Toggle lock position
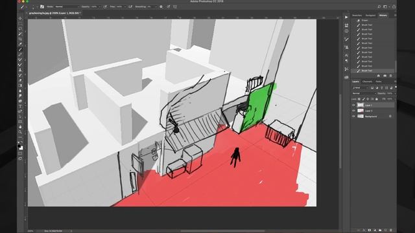This screenshot has width=415, height=233. 368,99
